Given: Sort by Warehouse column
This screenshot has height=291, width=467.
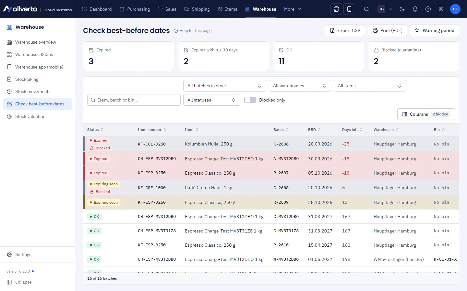Looking at the screenshot, I should (386, 130).
